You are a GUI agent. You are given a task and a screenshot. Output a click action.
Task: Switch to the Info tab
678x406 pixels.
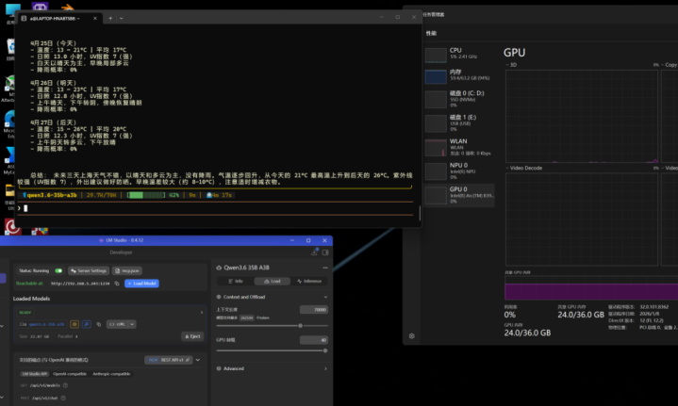tap(236, 281)
